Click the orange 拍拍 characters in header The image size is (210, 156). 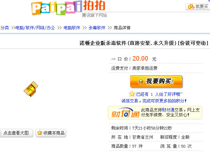click(x=94, y=6)
